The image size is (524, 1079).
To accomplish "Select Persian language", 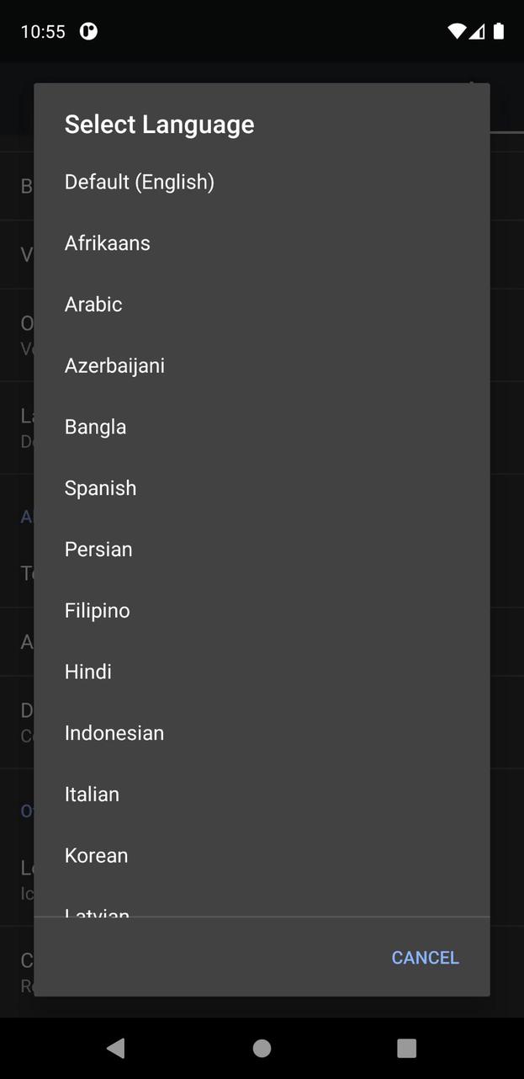I will click(x=98, y=550).
